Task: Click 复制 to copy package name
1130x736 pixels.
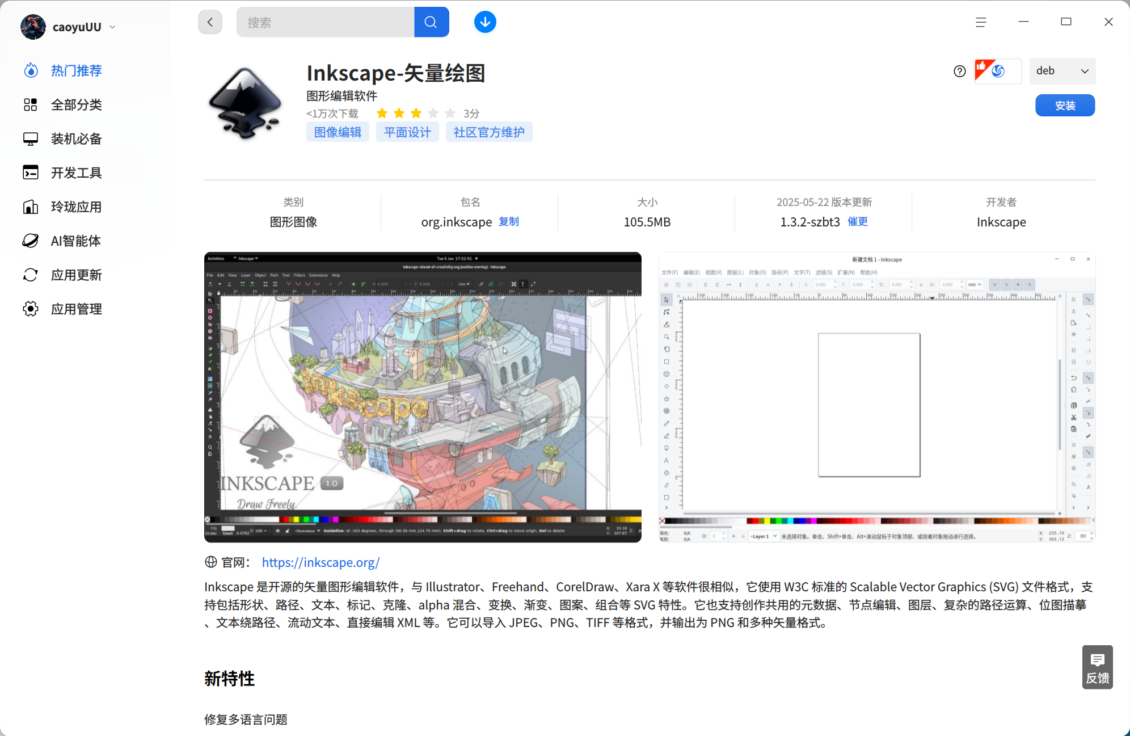Action: click(509, 221)
